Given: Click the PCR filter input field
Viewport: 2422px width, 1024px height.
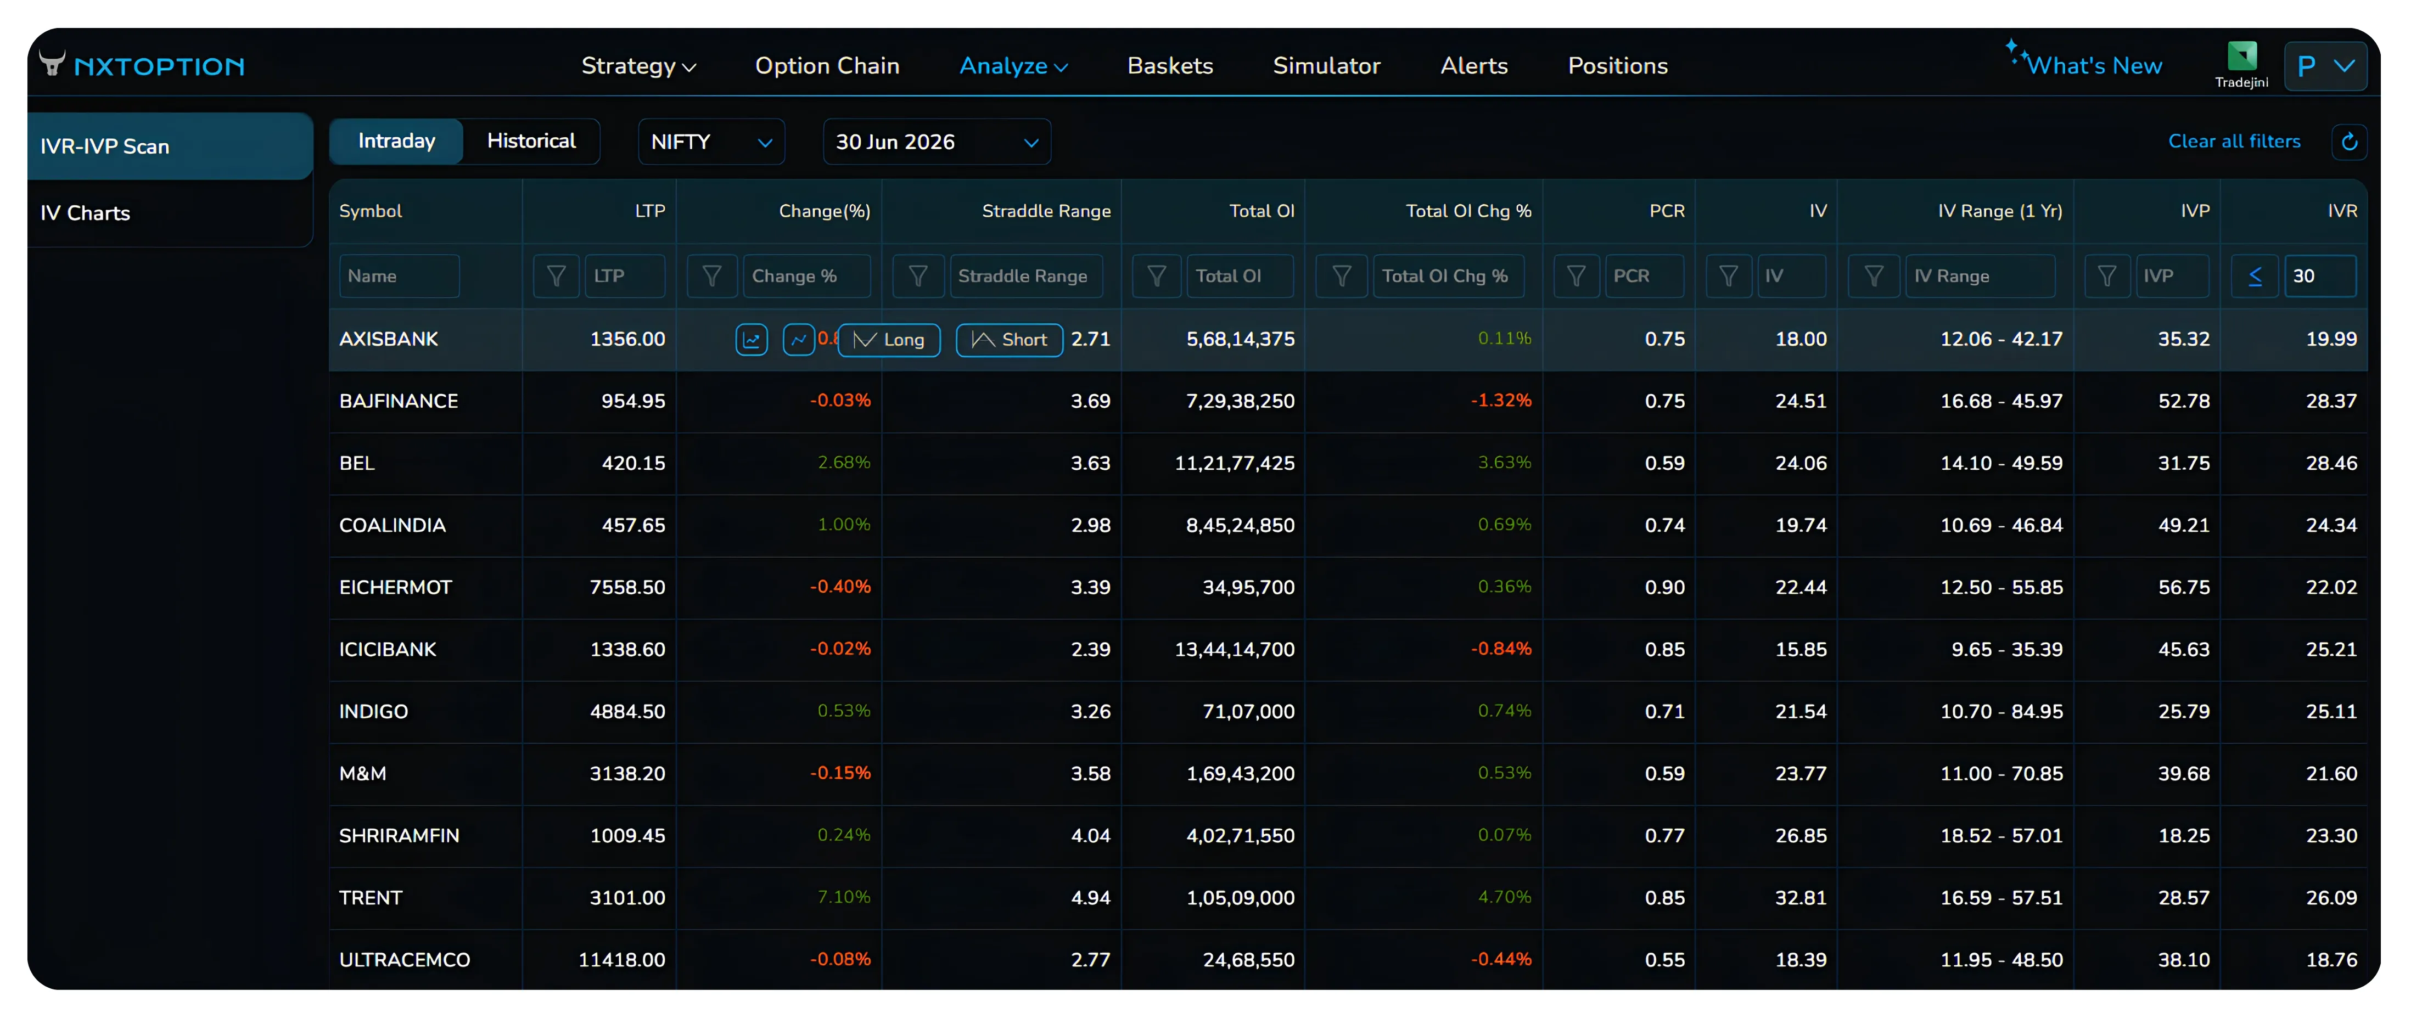Looking at the screenshot, I should (1644, 277).
